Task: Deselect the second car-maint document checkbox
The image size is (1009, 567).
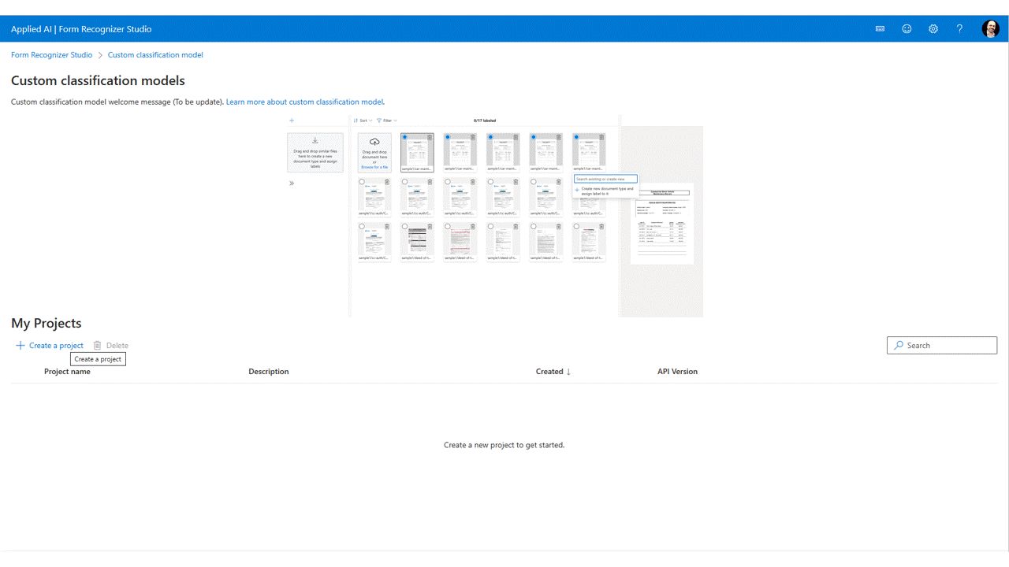Action: [x=448, y=136]
